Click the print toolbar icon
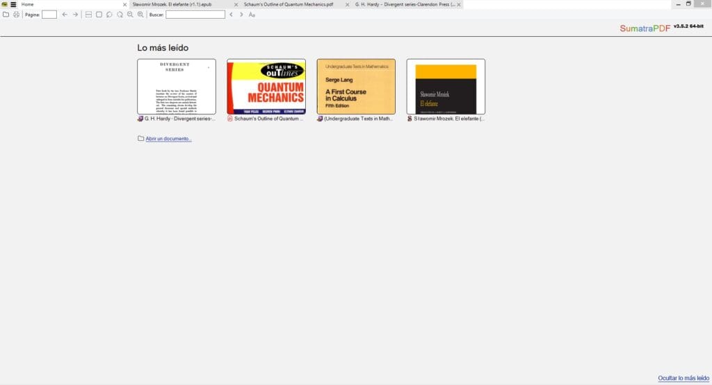The width and height of the screenshot is (712, 385). click(x=17, y=15)
